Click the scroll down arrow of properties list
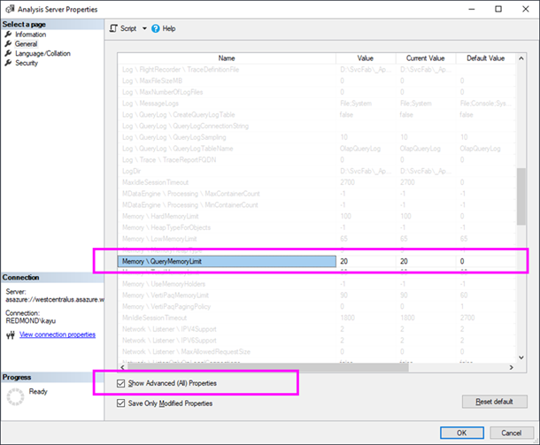 pyautogui.click(x=521, y=357)
